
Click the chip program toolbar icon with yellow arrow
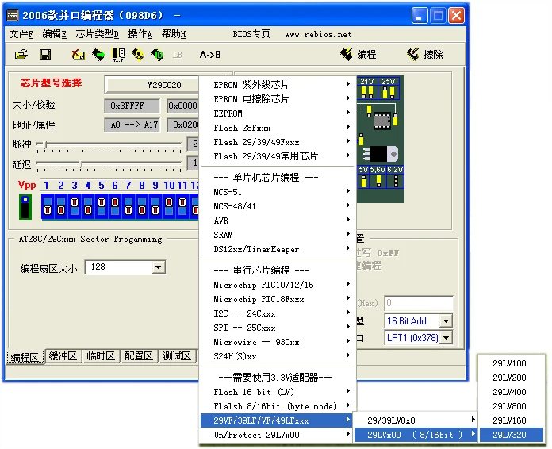pyautogui.click(x=138, y=55)
